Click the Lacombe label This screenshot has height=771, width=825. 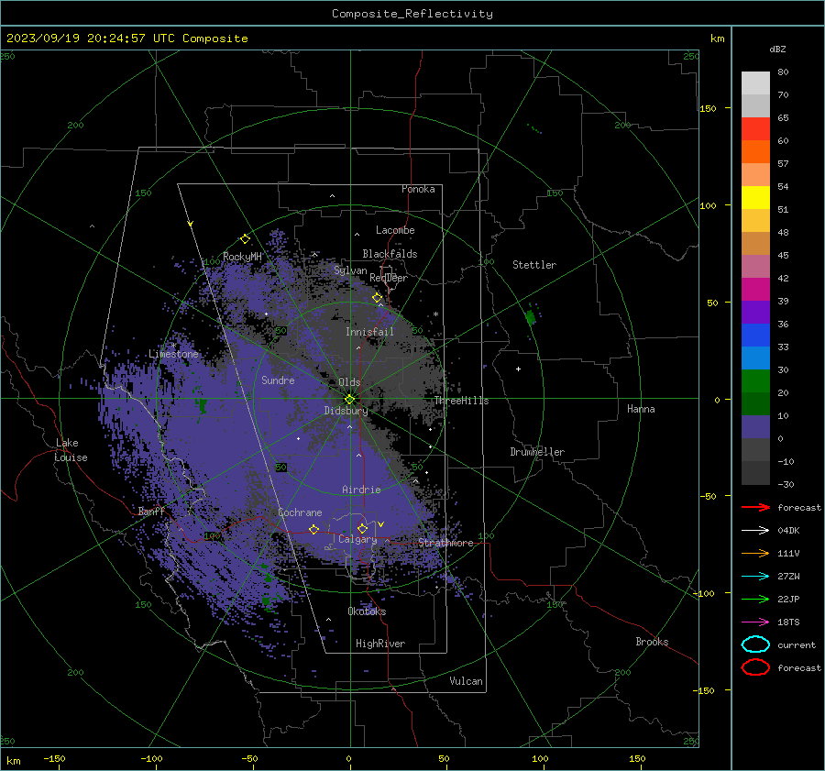[395, 230]
